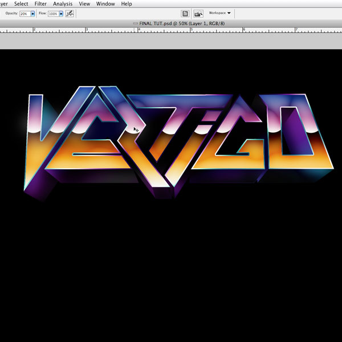Expand the Workspace dropdown
This screenshot has width=342, height=342.
pos(219,13)
